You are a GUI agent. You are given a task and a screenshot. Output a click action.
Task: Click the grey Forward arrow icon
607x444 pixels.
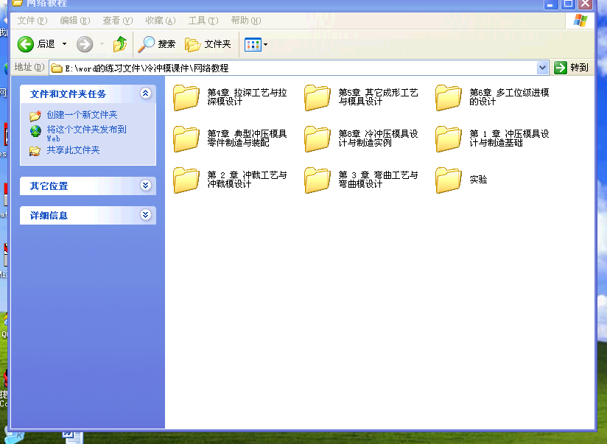pos(85,44)
